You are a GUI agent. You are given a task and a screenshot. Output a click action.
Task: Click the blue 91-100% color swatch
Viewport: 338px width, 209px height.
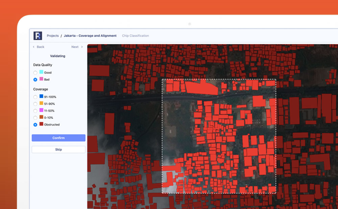[41, 96]
